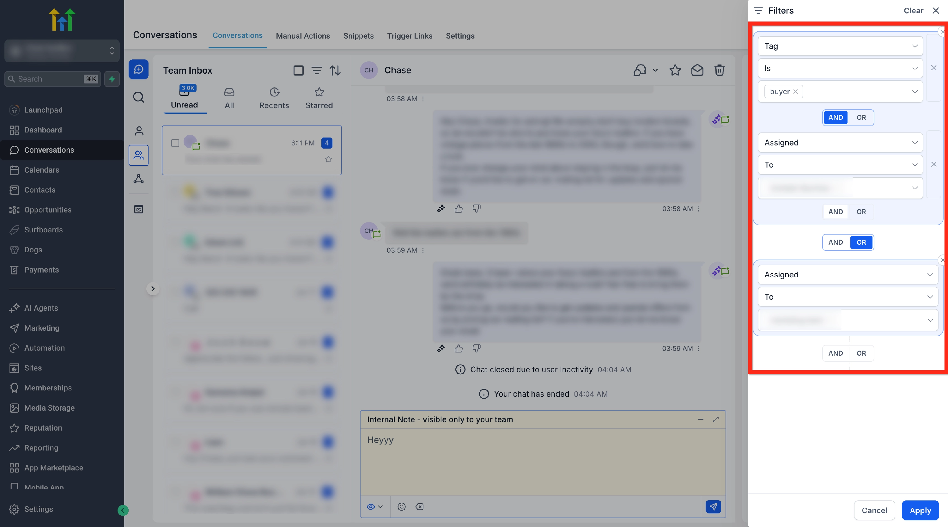Thumbs up the 03:58 AM AI message
Viewport: 948px width, 527px height.
[x=458, y=209]
